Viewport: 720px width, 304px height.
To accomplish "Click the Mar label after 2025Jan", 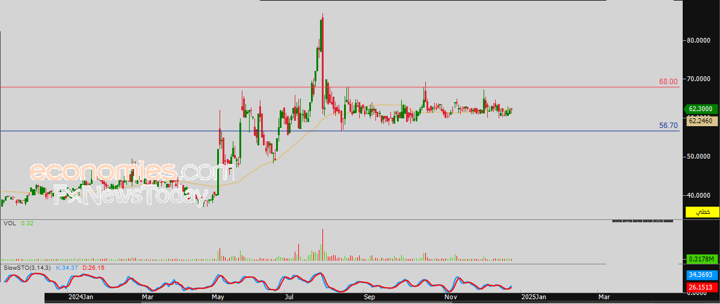I will coord(603,297).
